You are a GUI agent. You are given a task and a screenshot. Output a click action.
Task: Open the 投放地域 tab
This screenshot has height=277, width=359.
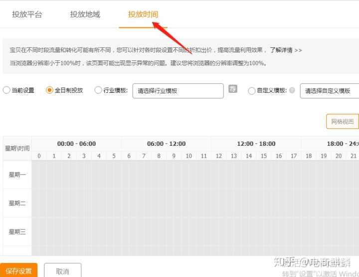pyautogui.click(x=85, y=14)
